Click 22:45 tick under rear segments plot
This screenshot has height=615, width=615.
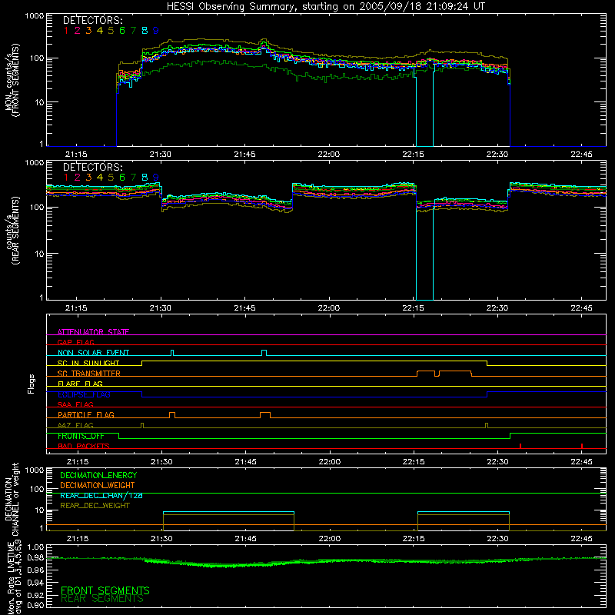click(582, 308)
